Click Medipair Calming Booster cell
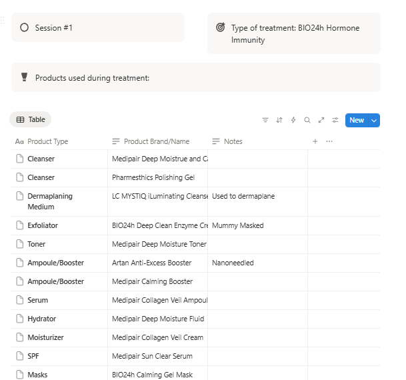The height and width of the screenshot is (380, 406). tap(158, 281)
